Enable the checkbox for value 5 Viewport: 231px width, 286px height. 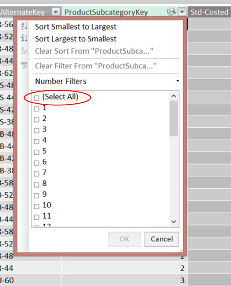point(37,152)
